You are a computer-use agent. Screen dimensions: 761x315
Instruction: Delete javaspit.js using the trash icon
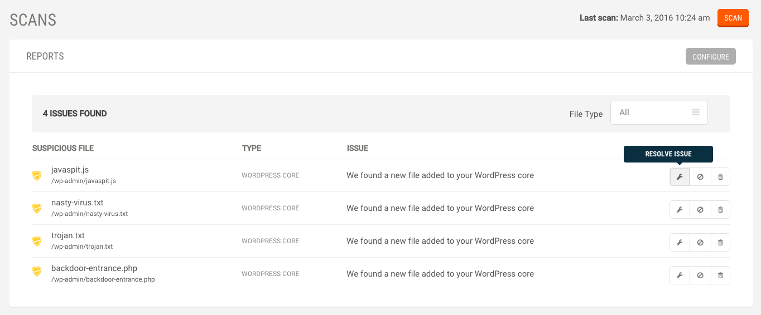[720, 177]
